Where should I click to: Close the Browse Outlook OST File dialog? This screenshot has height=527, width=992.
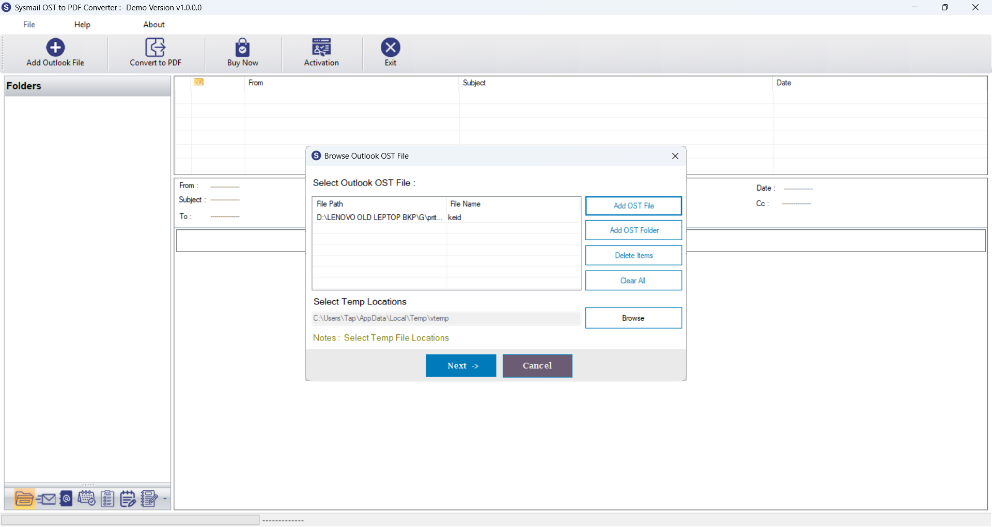pos(675,156)
